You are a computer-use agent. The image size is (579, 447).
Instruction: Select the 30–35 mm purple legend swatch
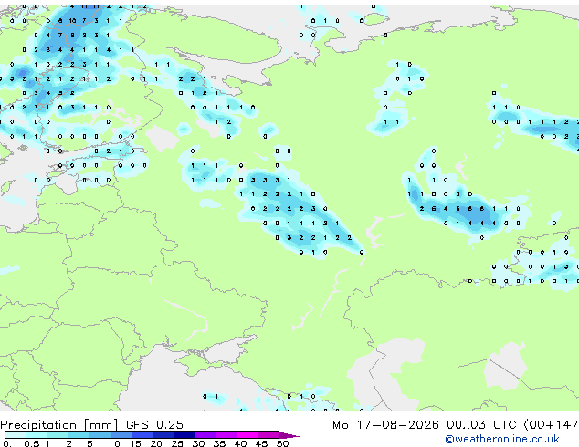205,435
